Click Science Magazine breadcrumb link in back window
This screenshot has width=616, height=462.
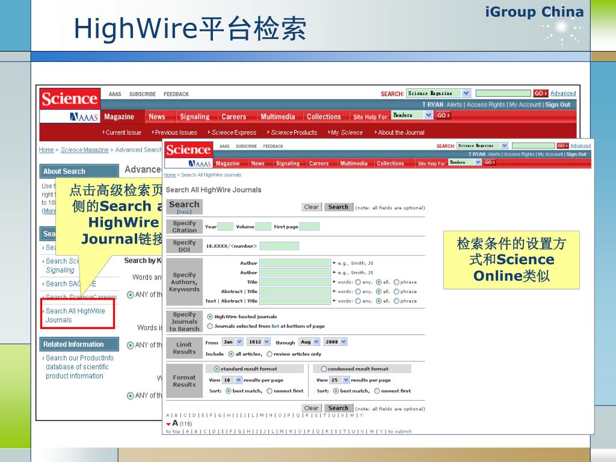pos(84,150)
